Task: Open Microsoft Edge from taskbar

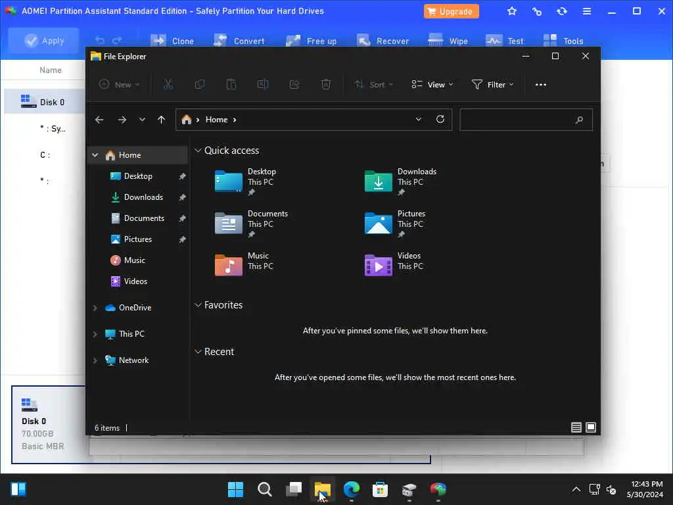Action: click(352, 489)
